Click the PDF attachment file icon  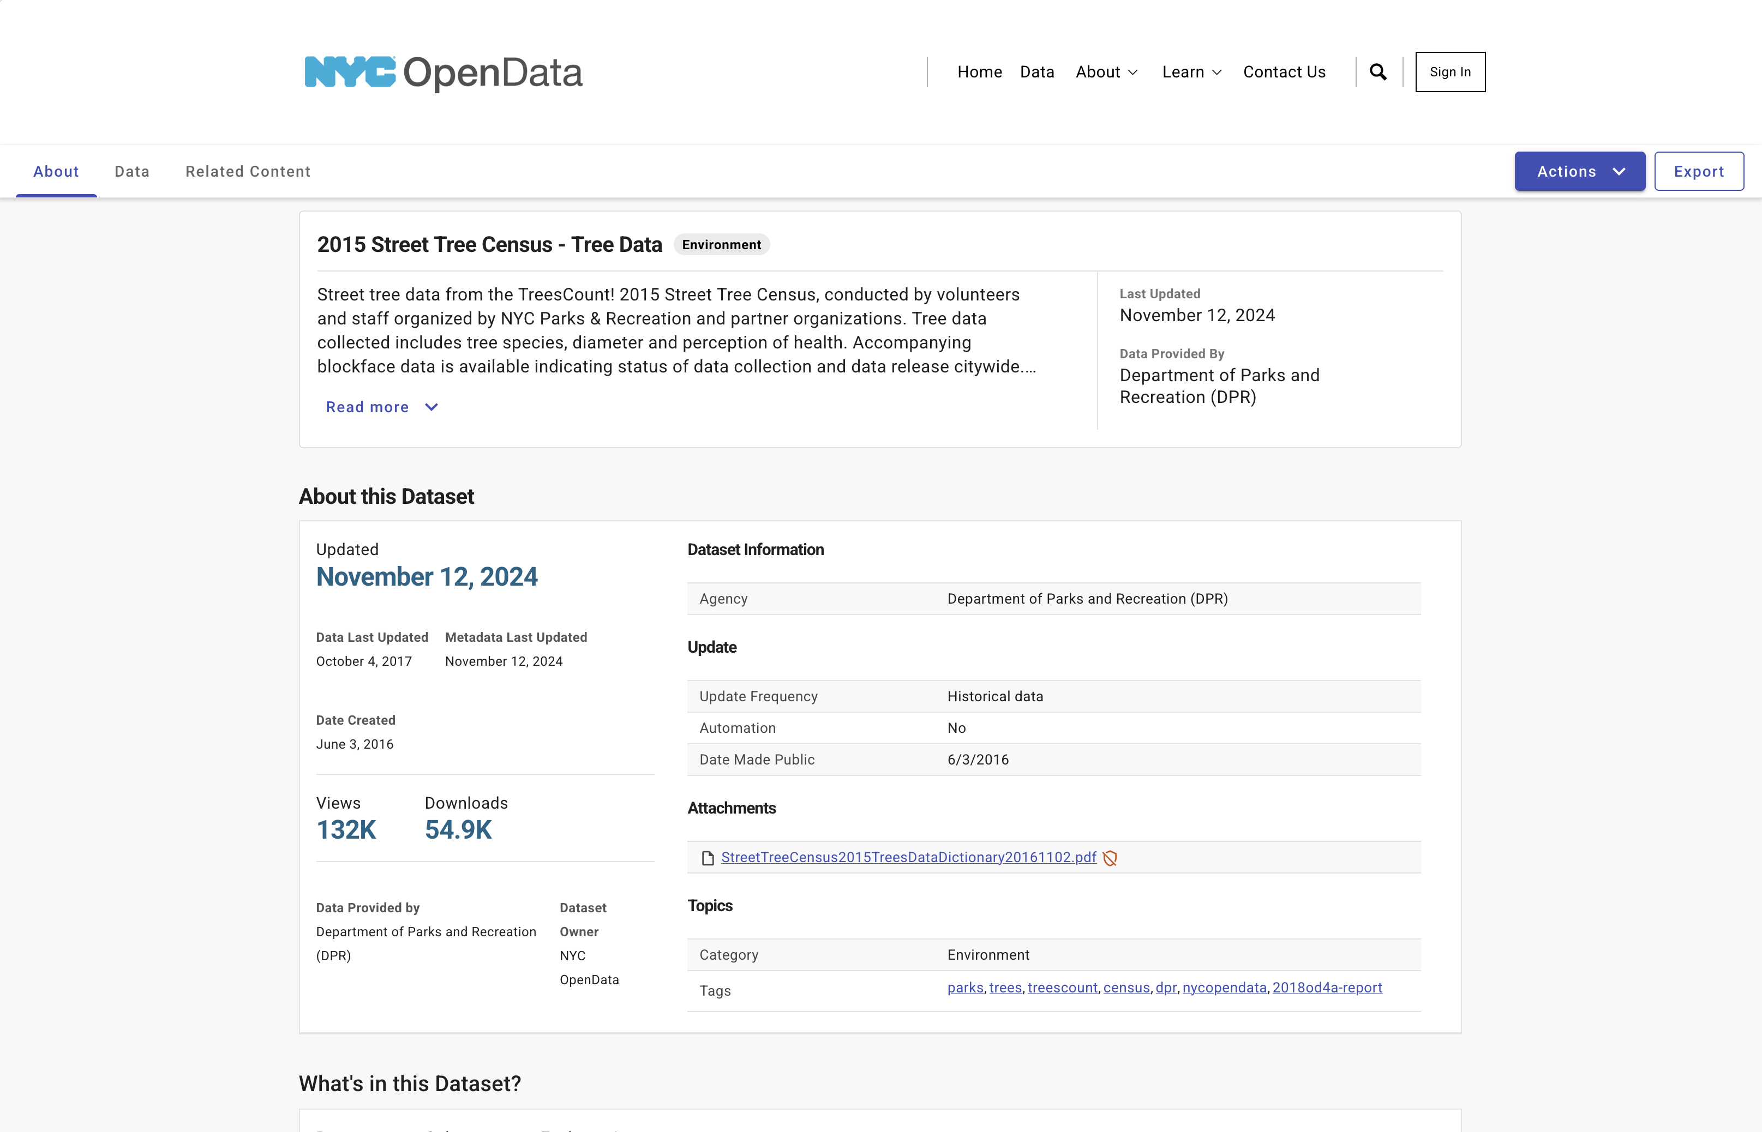point(708,858)
